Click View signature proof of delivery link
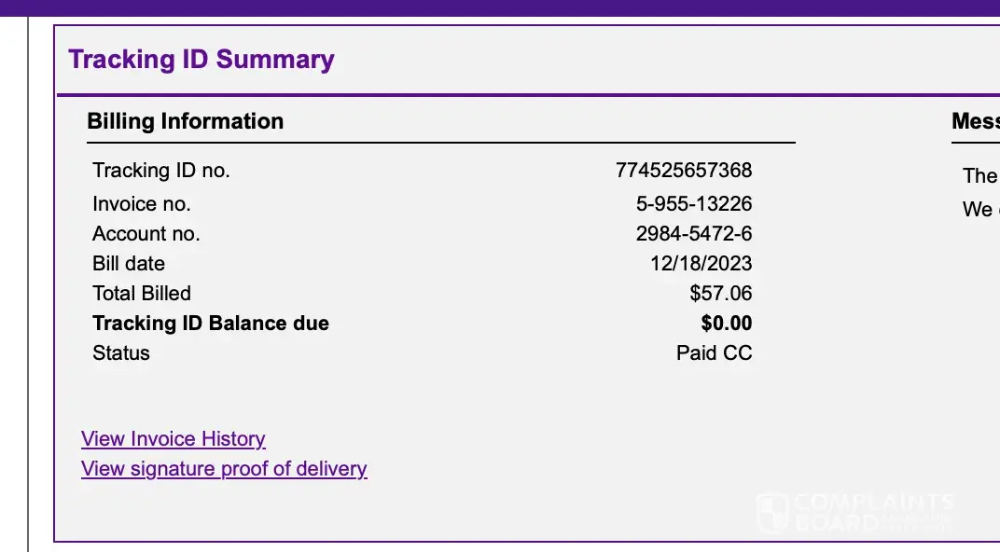The image size is (1000, 552). (224, 469)
